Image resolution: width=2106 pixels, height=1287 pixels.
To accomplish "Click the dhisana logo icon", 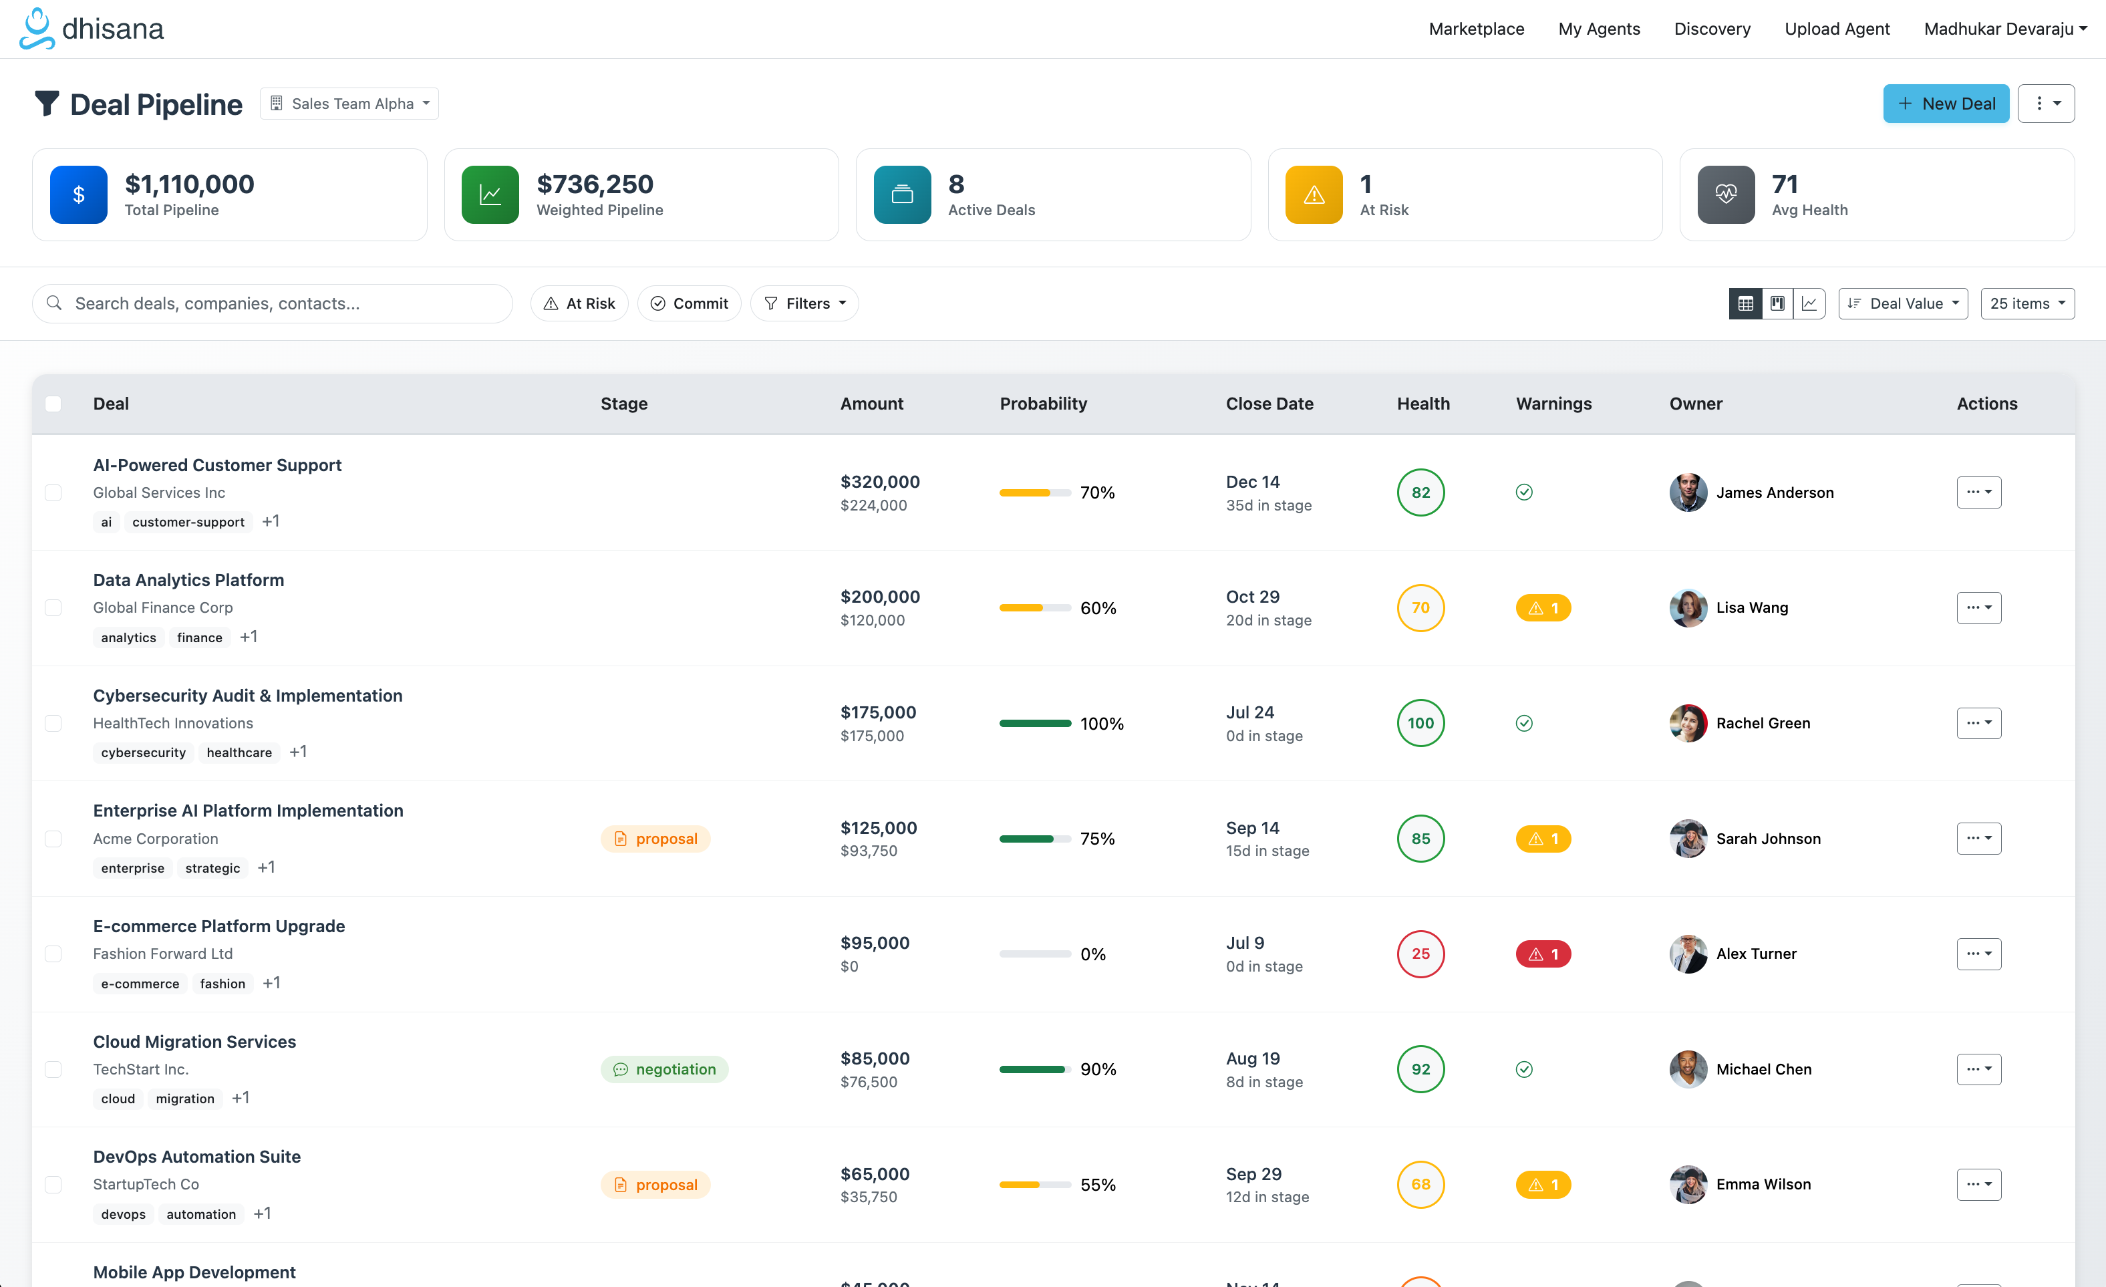I will (x=37, y=29).
